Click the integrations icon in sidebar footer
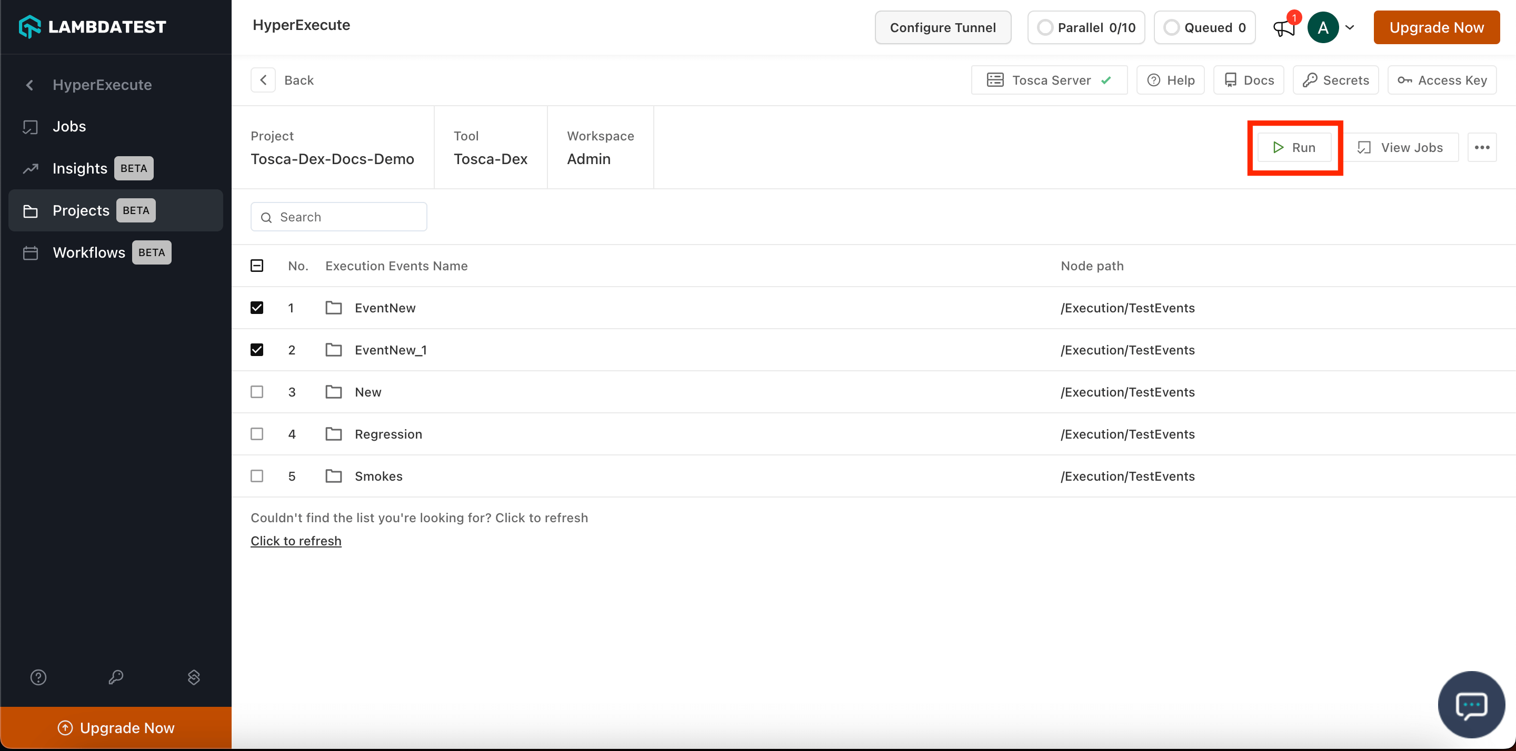The height and width of the screenshot is (751, 1516). click(x=194, y=677)
